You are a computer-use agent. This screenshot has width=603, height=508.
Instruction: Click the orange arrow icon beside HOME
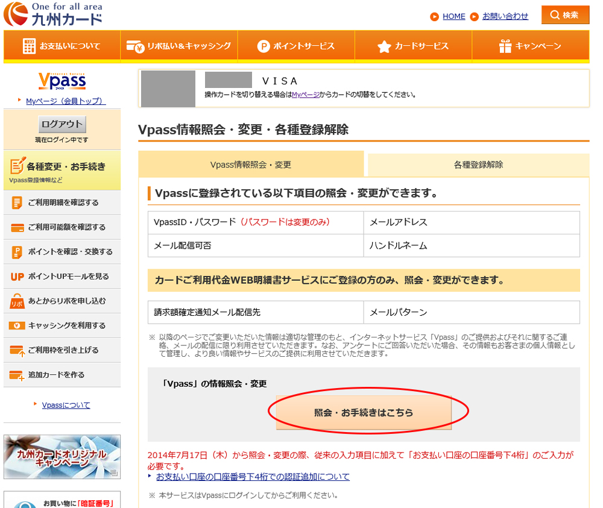coord(434,16)
